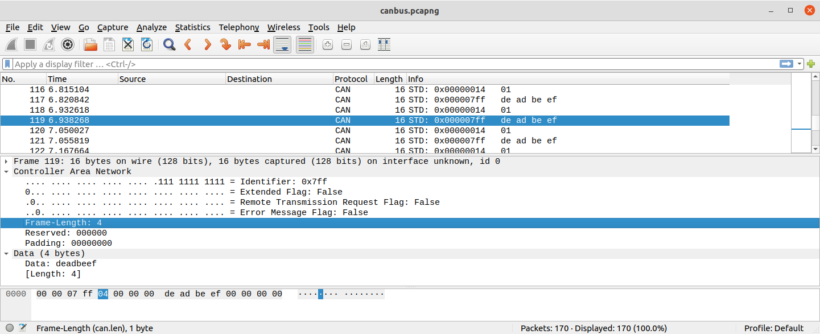The image size is (820, 334).
Task: Stop the running packet capture
Action: (x=31, y=44)
